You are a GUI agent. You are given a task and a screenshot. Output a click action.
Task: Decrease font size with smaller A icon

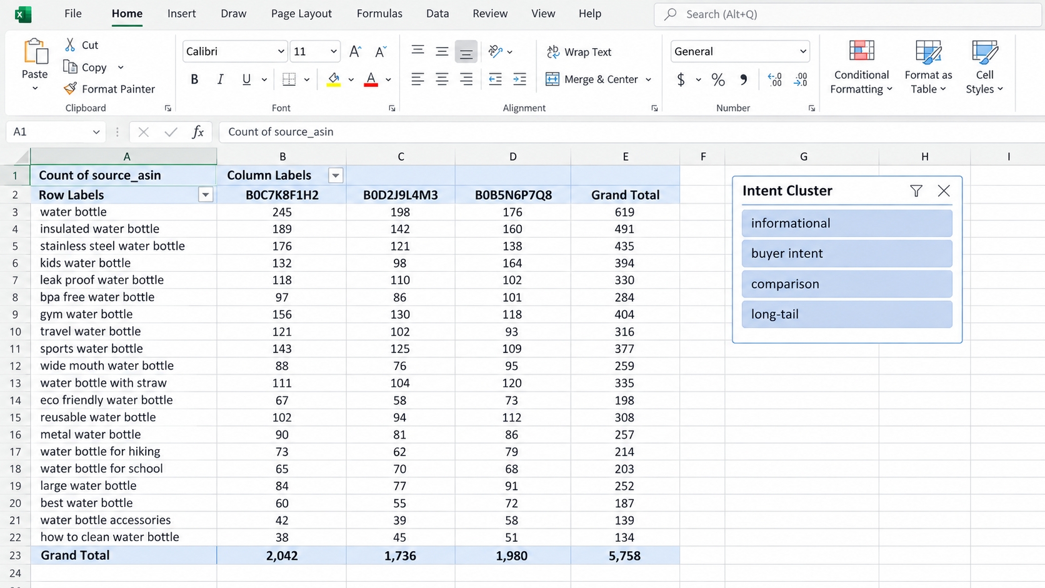380,51
